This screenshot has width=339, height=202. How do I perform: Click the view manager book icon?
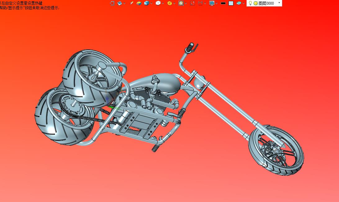[x=120, y=3]
